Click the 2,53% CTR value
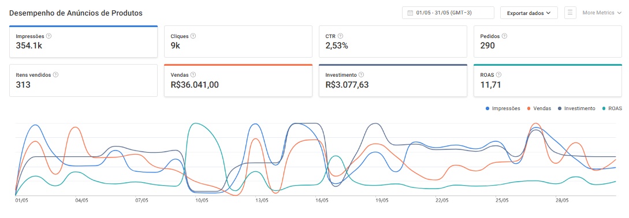The image size is (629, 218). click(337, 46)
